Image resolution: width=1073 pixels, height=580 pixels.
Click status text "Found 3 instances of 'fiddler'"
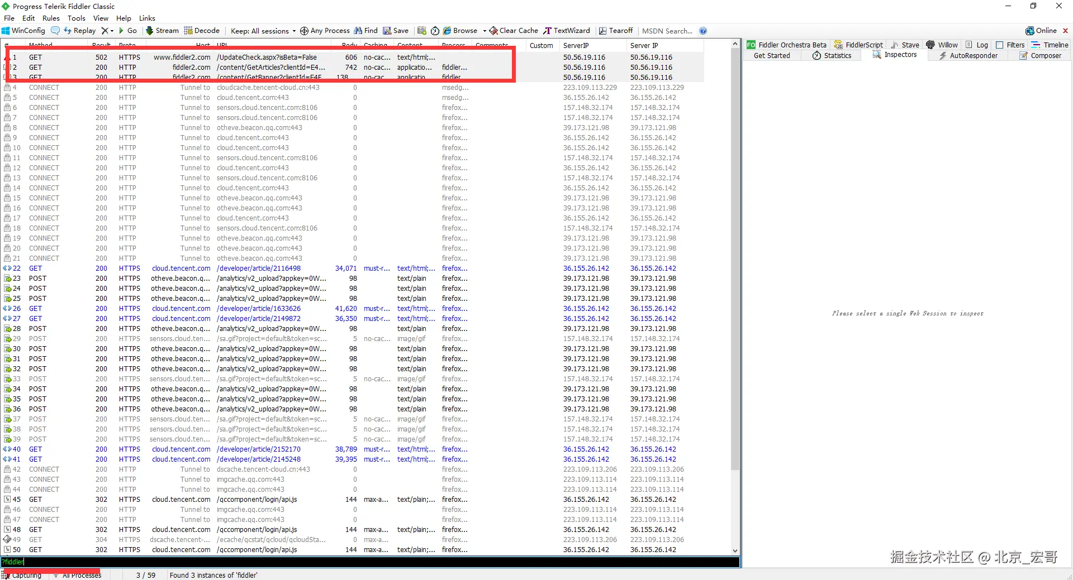[213, 575]
